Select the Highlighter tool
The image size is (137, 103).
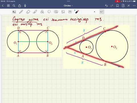tap(35, 12)
